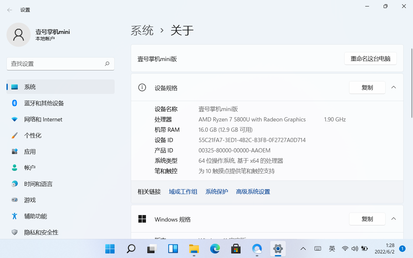413x258 pixels.
Task: Select device ID starting 55C21FA7
Action: (252, 140)
